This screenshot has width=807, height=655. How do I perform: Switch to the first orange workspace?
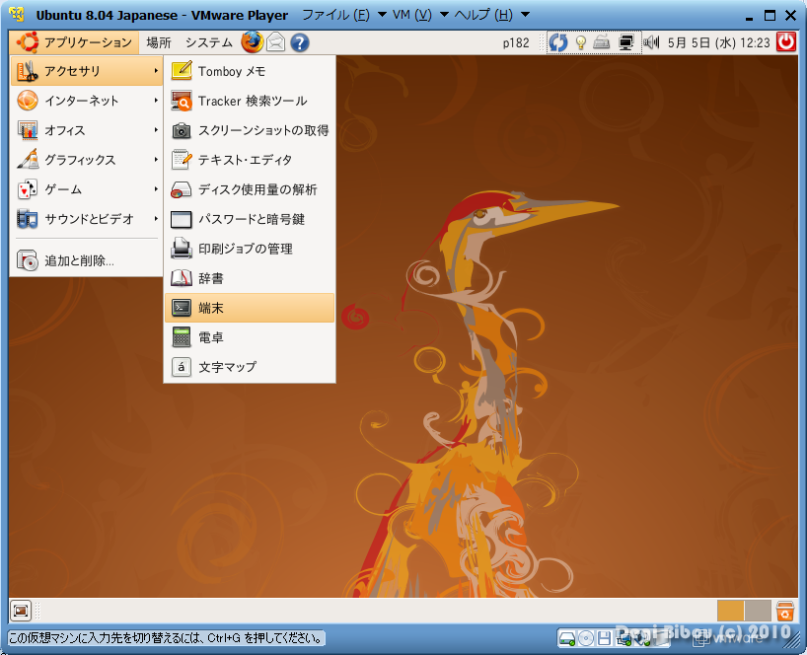[x=730, y=611]
